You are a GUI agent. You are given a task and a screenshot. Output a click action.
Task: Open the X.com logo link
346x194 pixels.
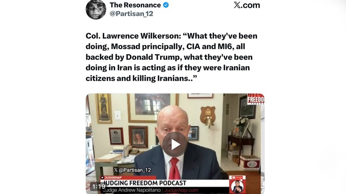(247, 5)
